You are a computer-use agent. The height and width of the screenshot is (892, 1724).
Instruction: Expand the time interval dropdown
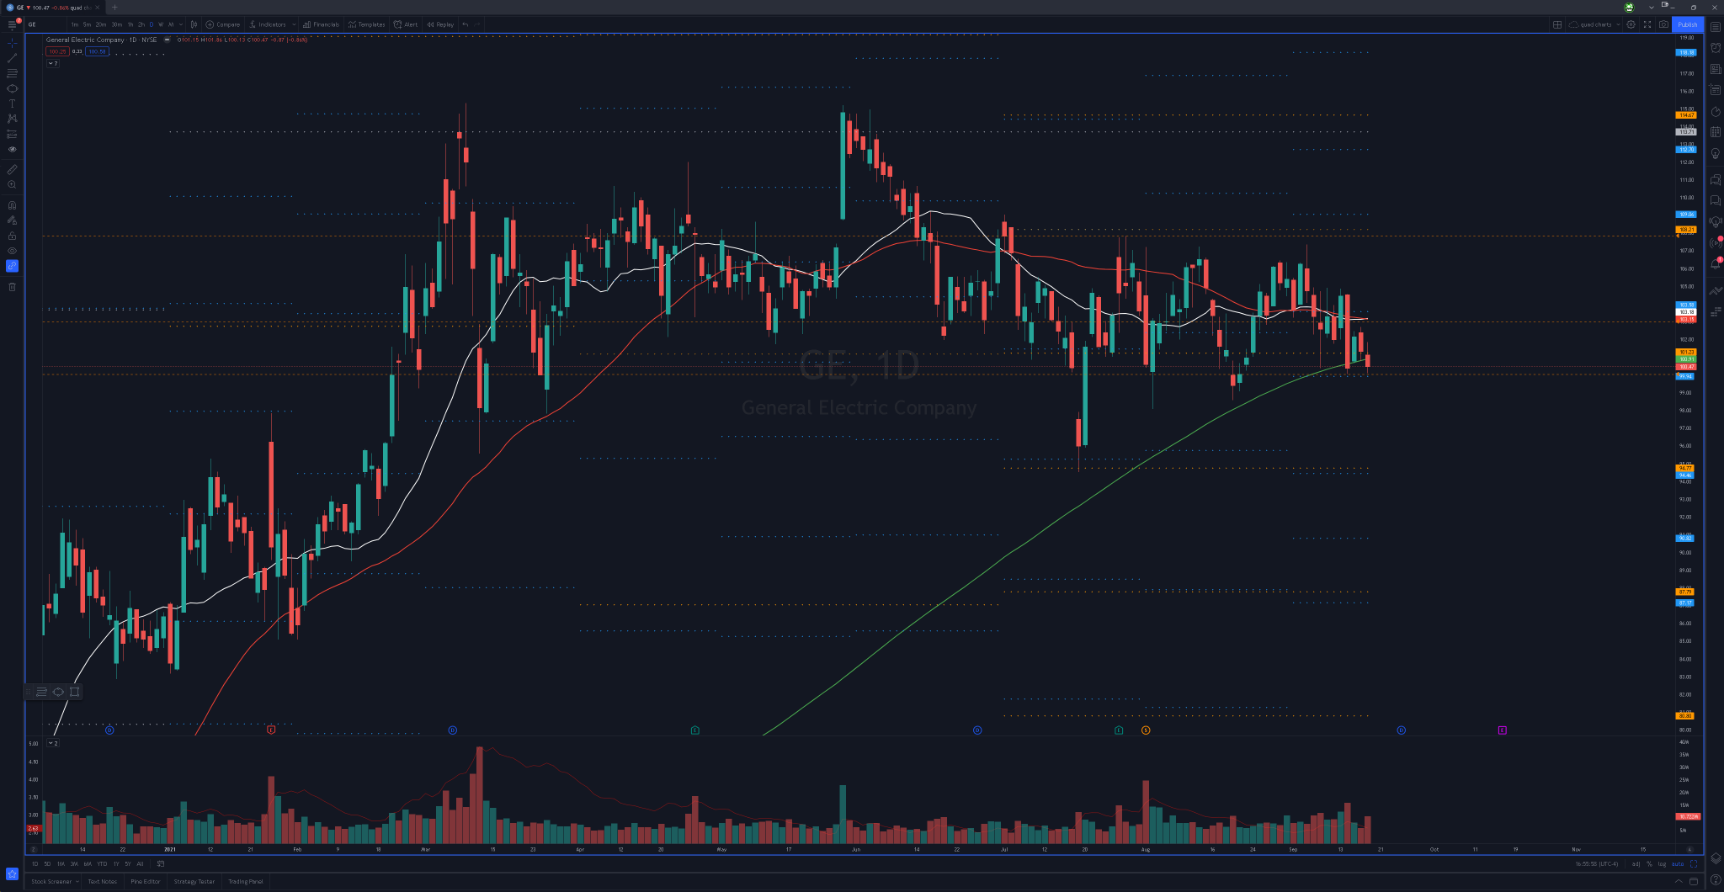coord(180,24)
